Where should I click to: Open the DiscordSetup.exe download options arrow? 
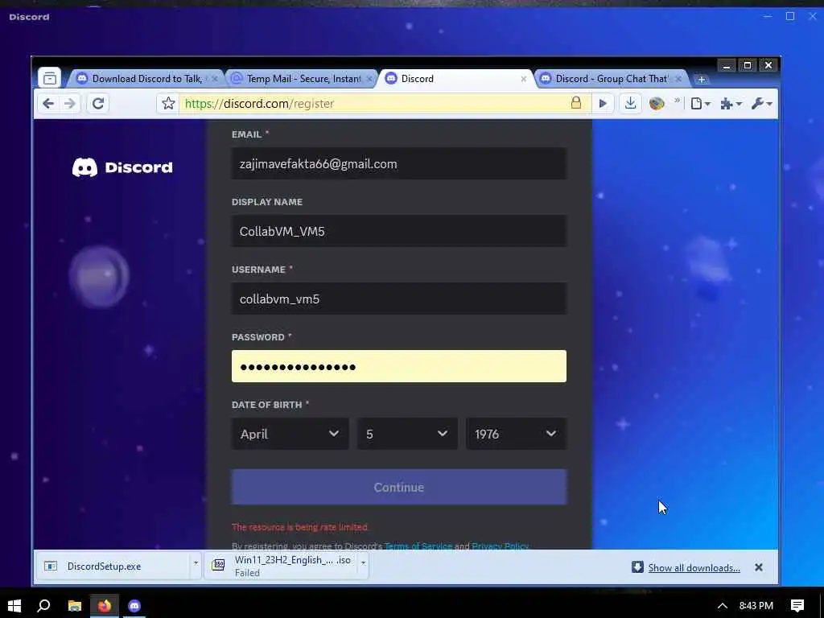click(x=196, y=562)
